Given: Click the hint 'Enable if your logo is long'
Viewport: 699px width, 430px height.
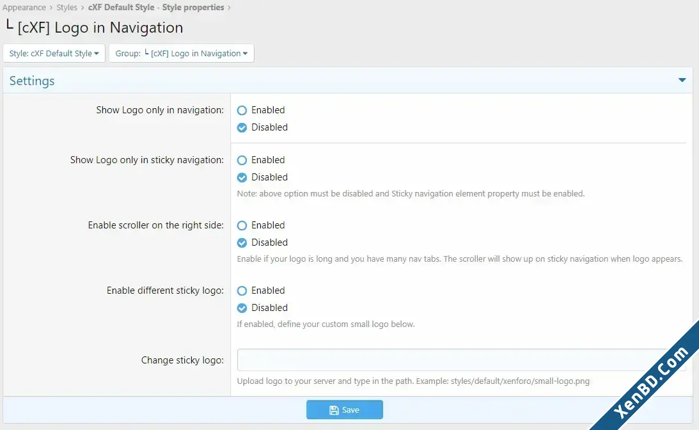Looking at the screenshot, I should tap(460, 259).
